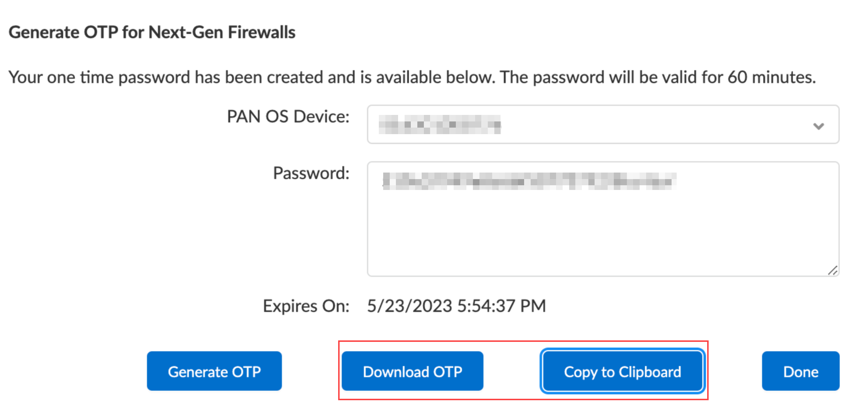This screenshot has height=410, width=859.
Task: Click the "Generate OTP for Next-Gen Firewalls" heading
Action: pos(152,32)
